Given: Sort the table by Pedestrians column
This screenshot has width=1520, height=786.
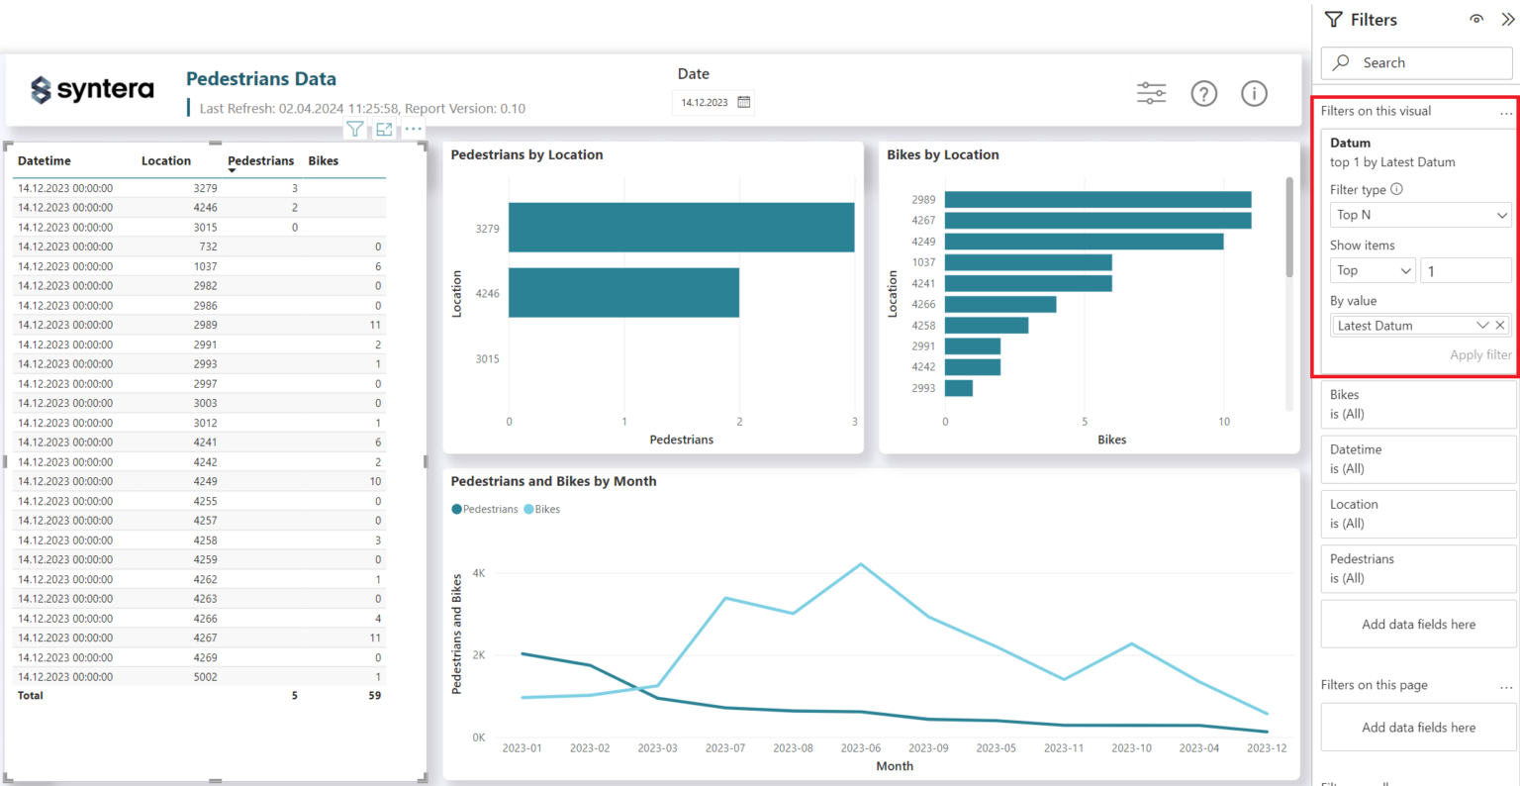Looking at the screenshot, I should coord(260,160).
